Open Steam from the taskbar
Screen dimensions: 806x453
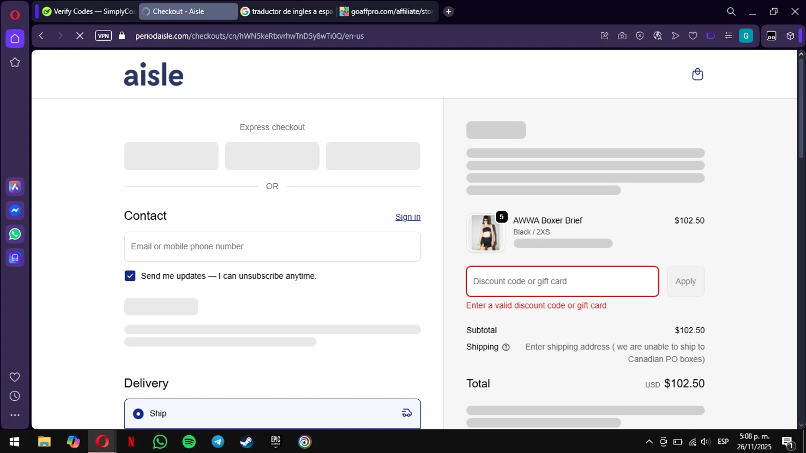pos(247,442)
